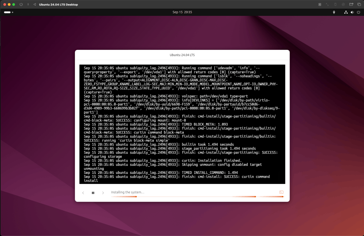The width and height of the screenshot is (364, 236).
Task: Open the accessibility menu in the top bar
Action: pos(334,12)
